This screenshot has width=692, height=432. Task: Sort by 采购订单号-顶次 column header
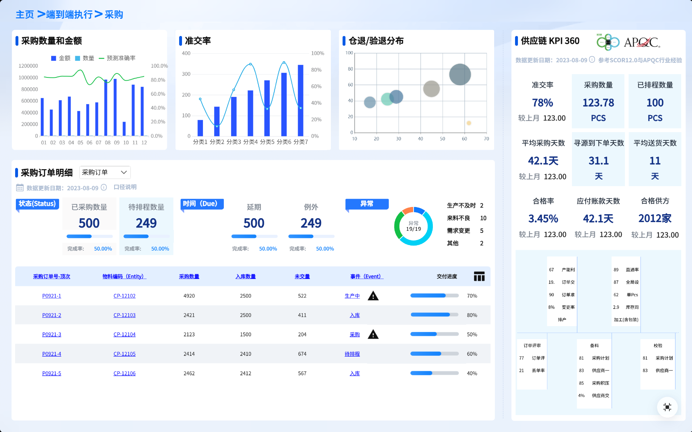coord(52,276)
